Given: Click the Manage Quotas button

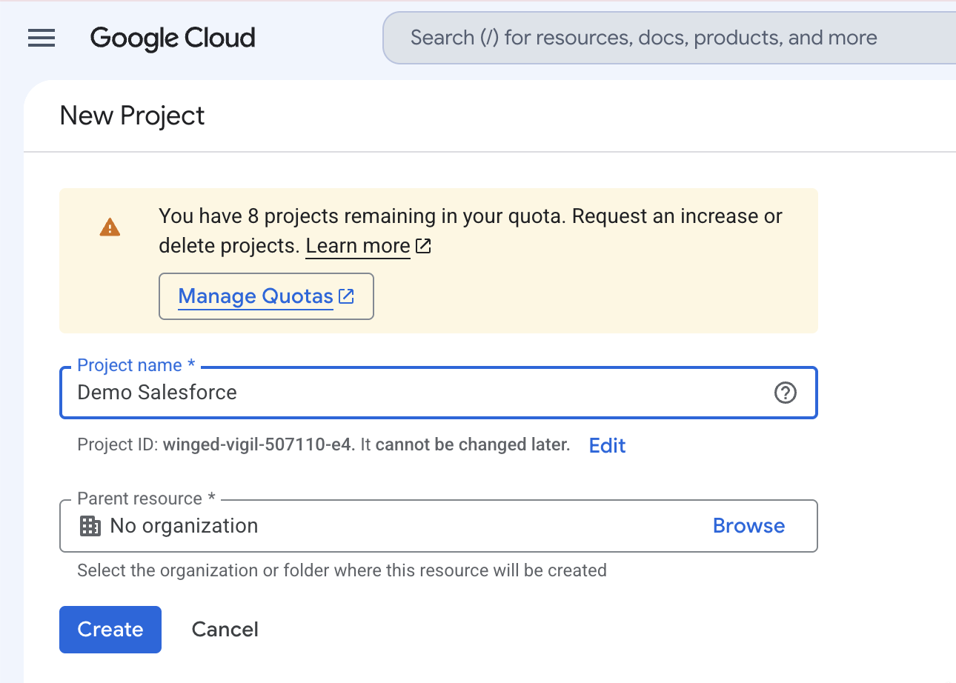Looking at the screenshot, I should pos(266,296).
